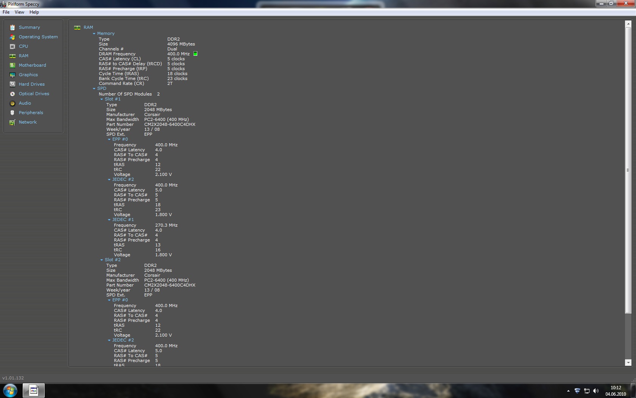Collapse Slot #1 EPP #0 node

pyautogui.click(x=109, y=139)
